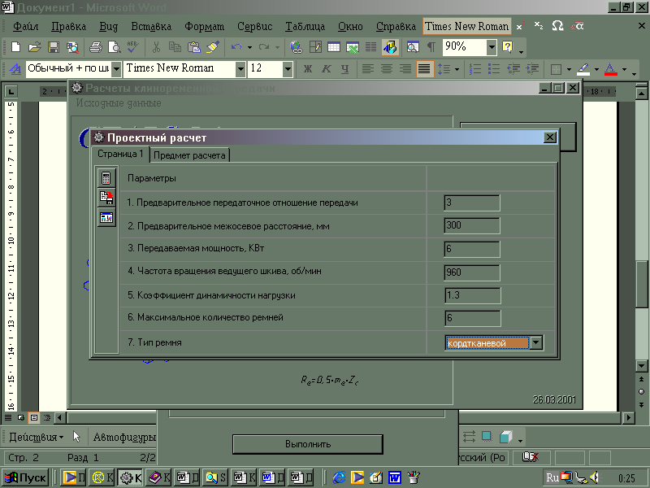Click the vertical scrollbar thumb of Word

pyautogui.click(x=641, y=284)
